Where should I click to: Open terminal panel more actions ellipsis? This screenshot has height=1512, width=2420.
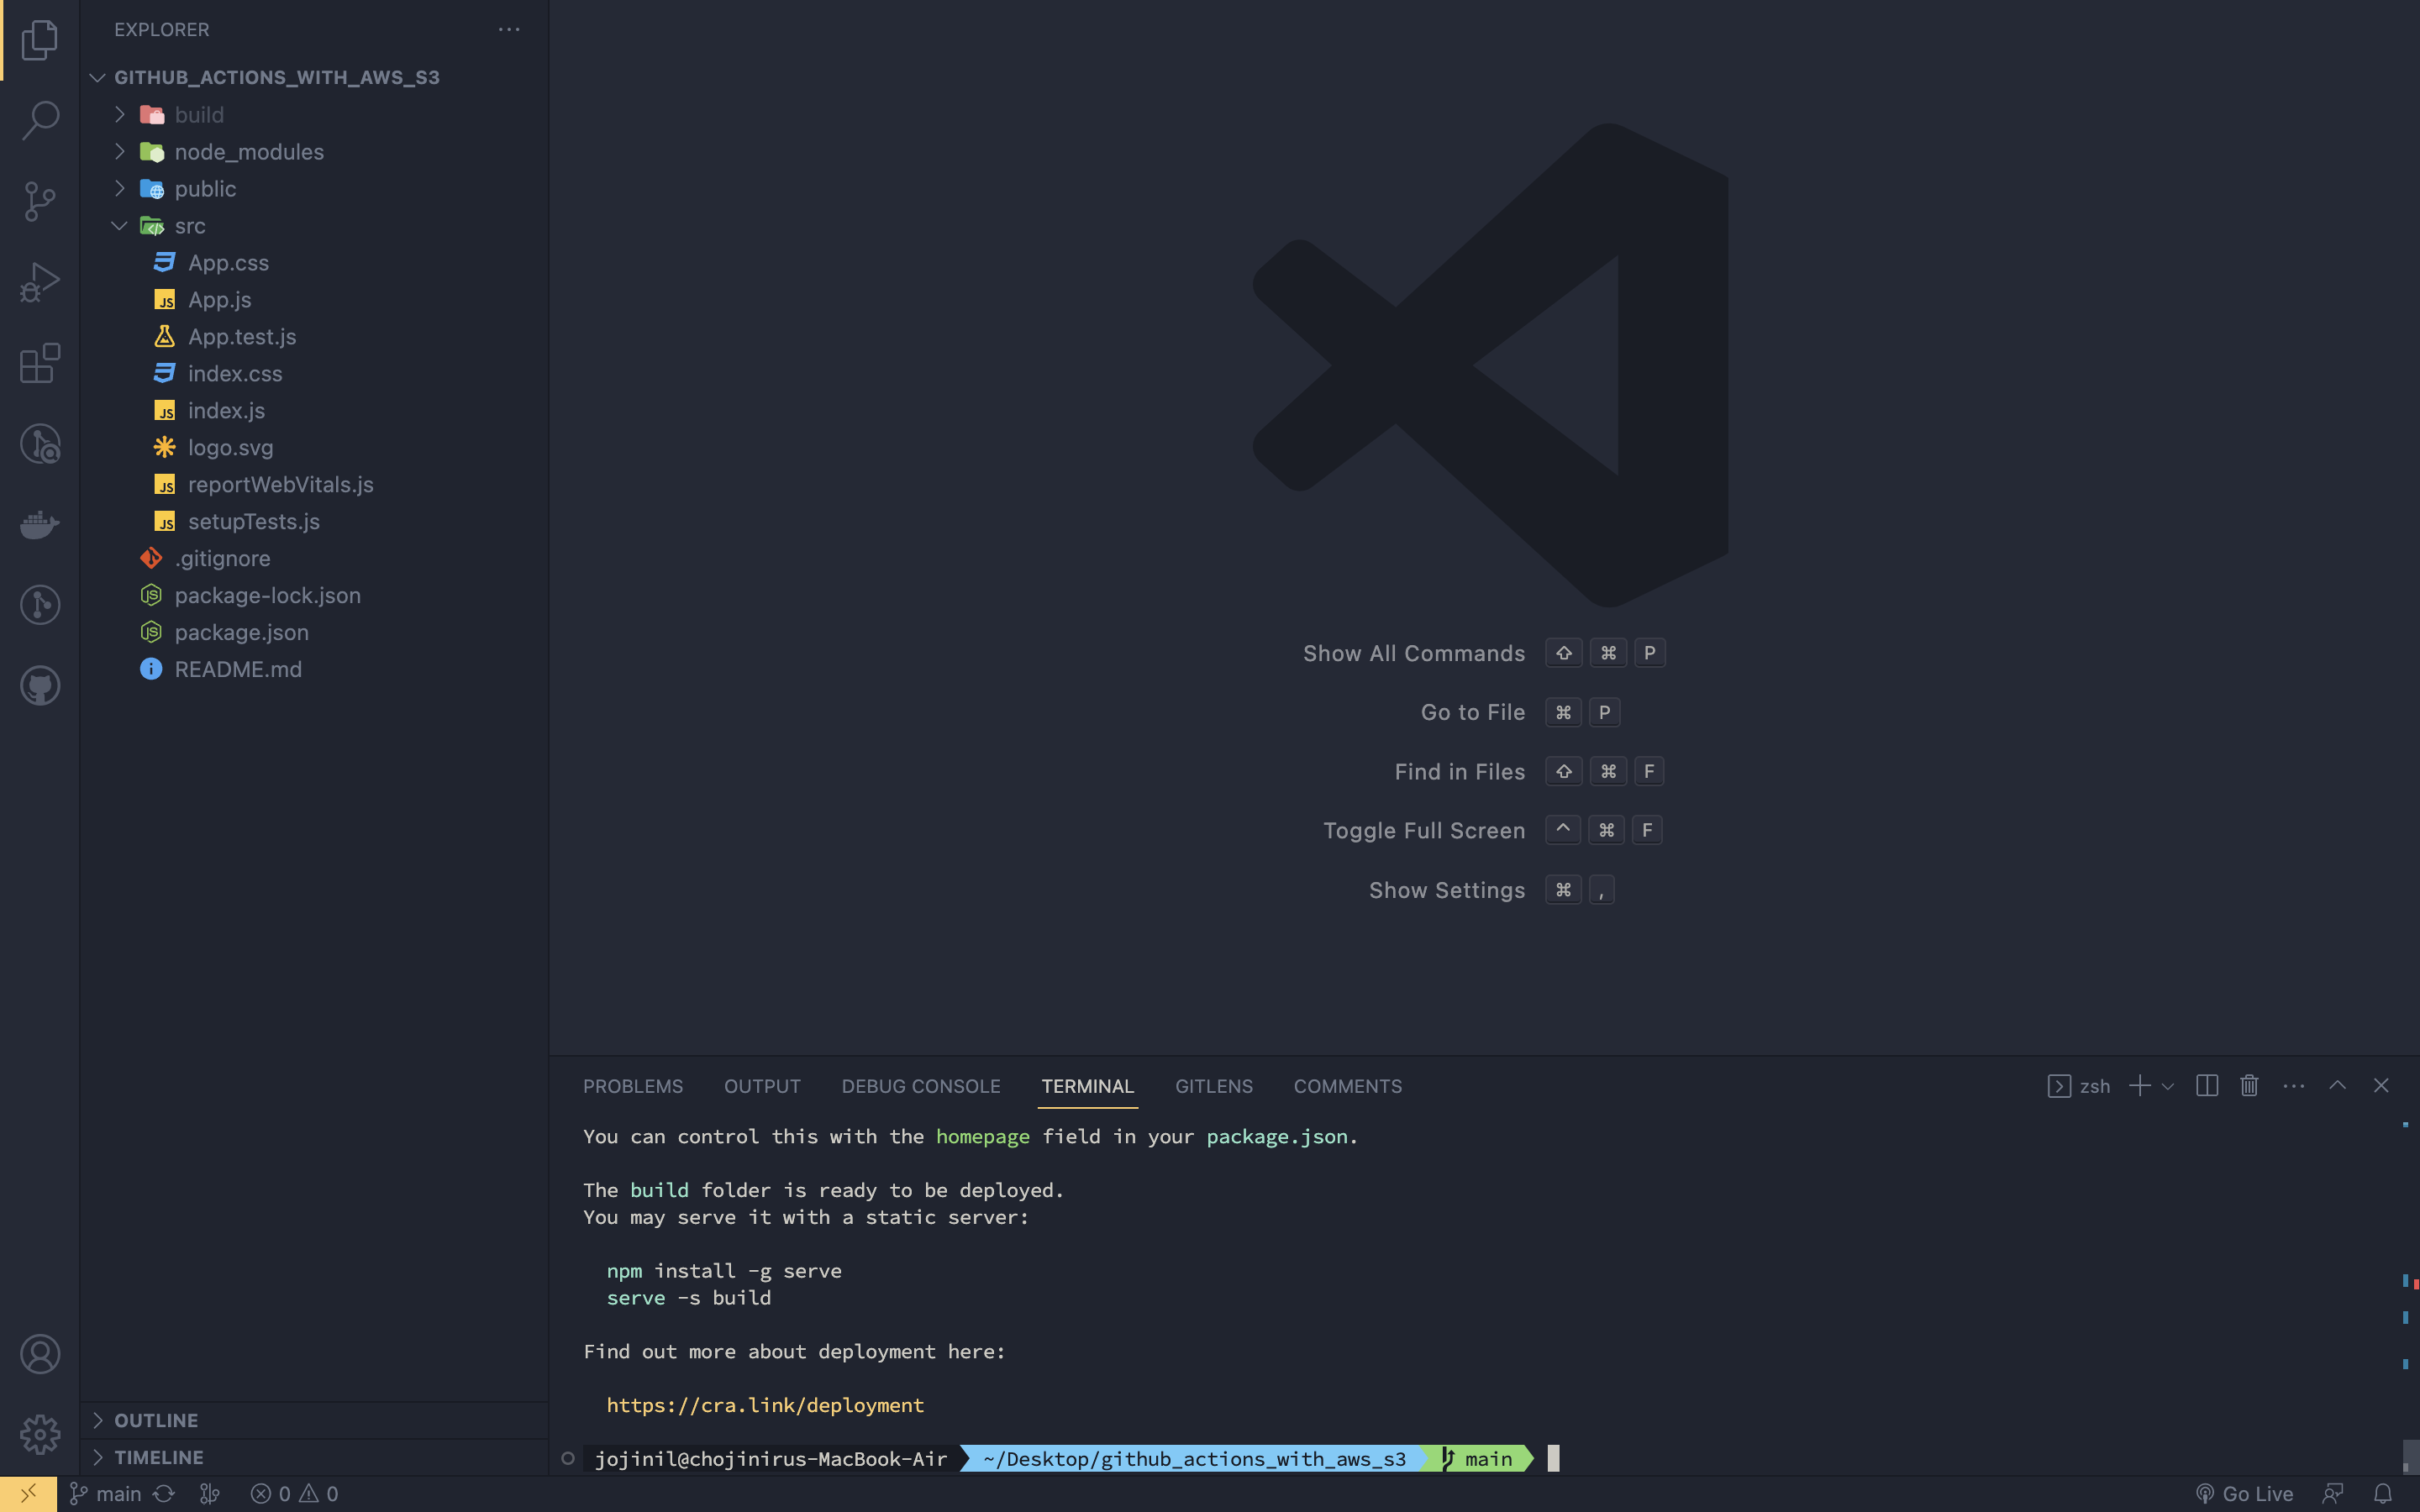[x=2294, y=1086]
